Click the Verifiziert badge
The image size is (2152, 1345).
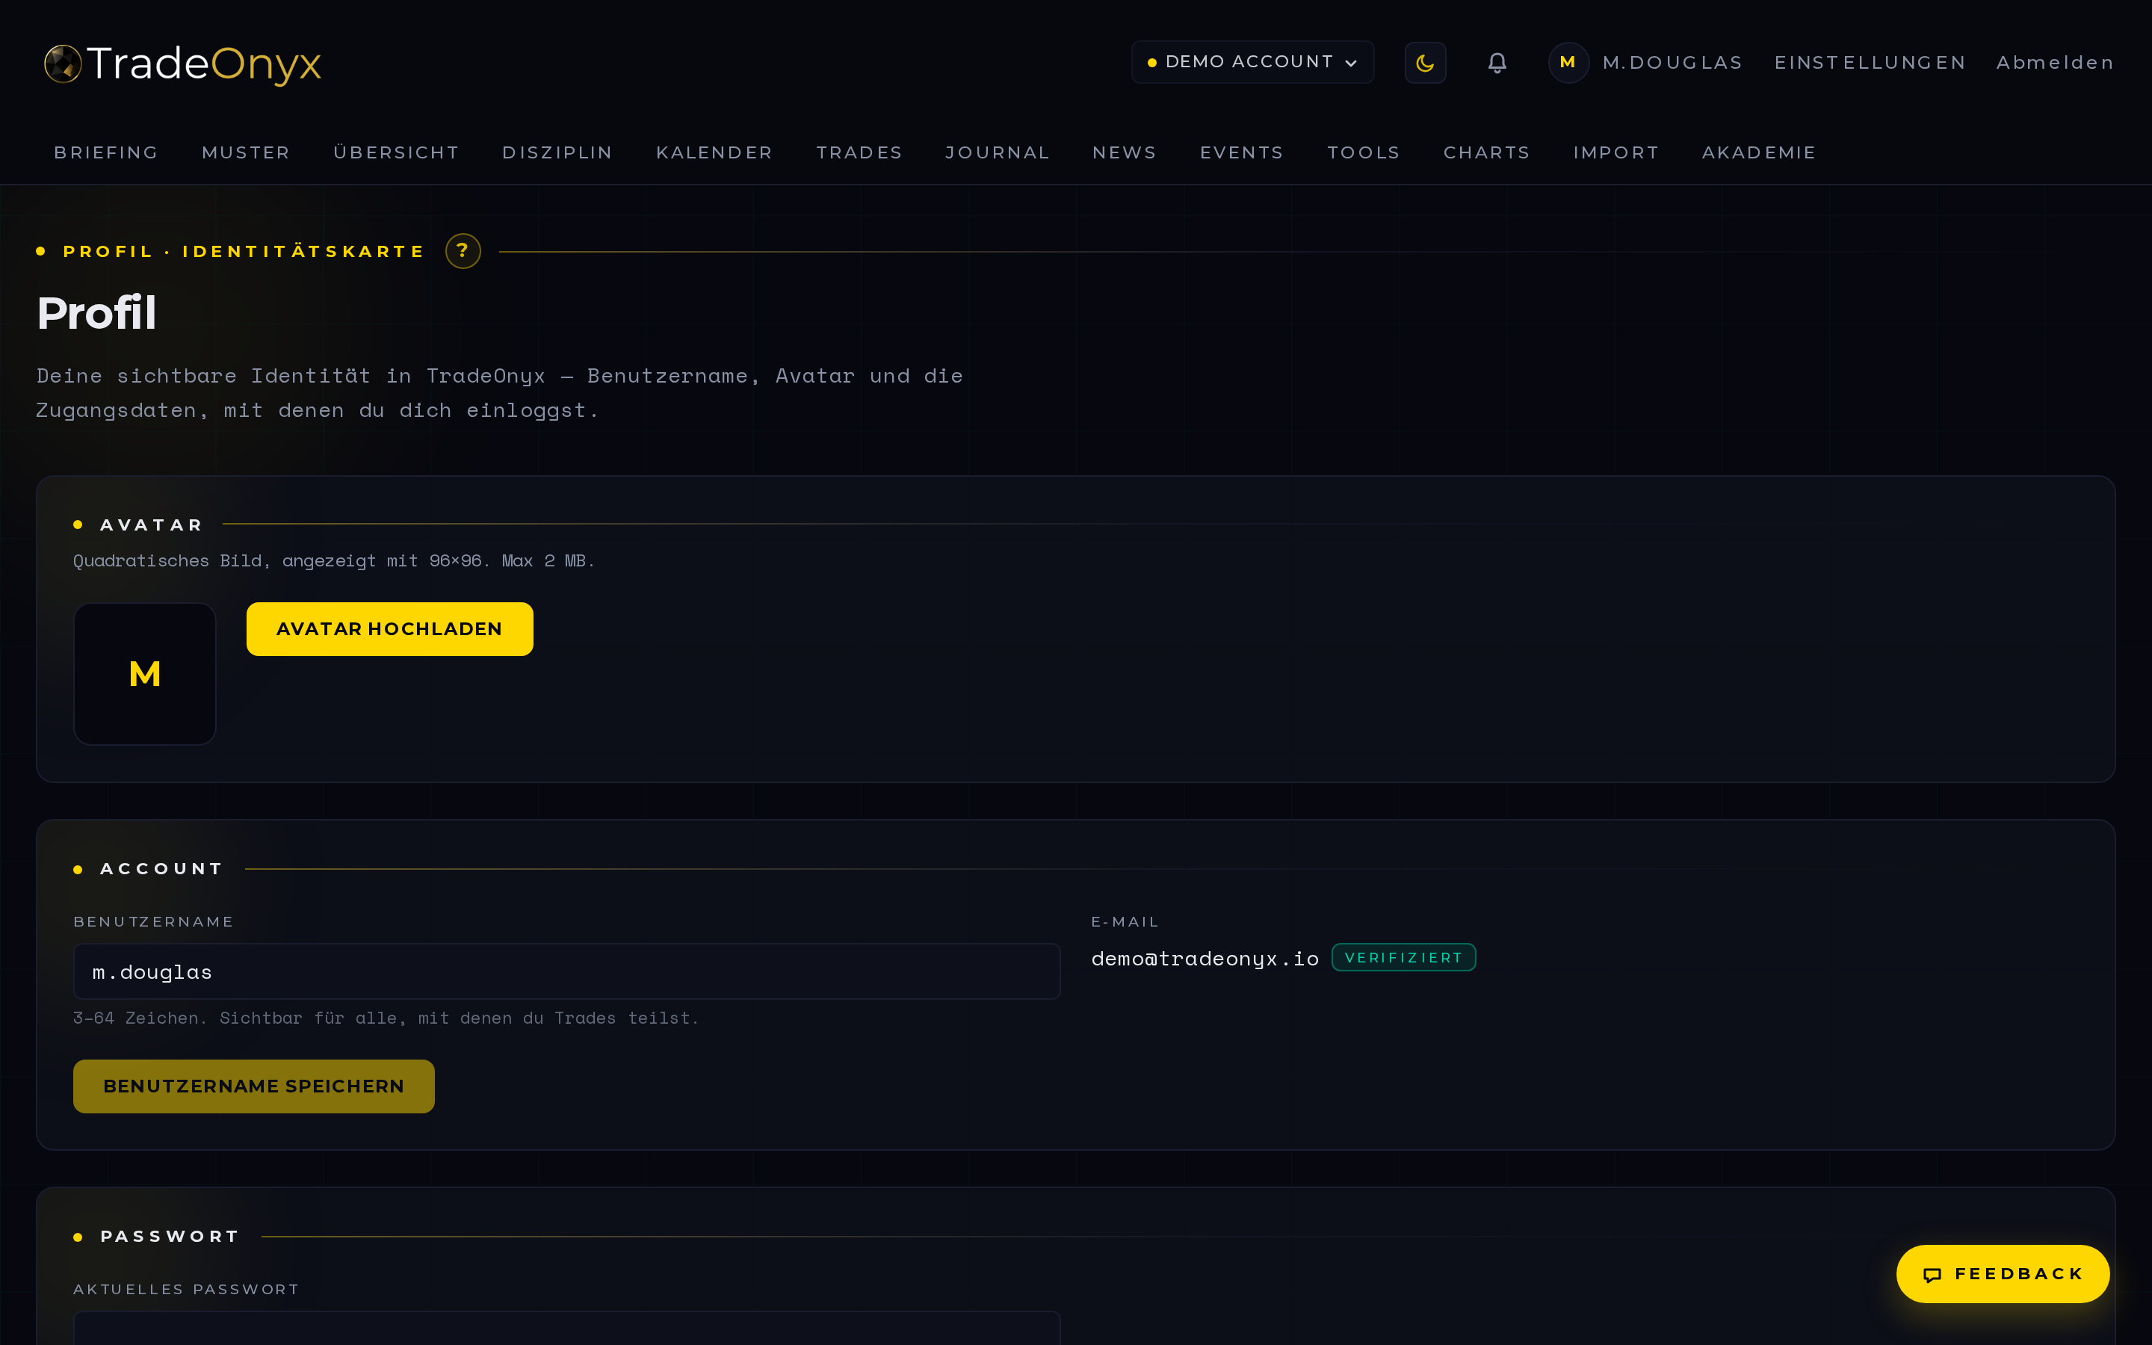(x=1403, y=957)
